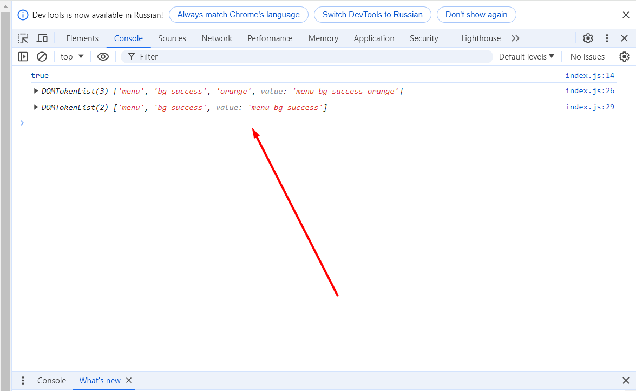Click Switch DevTools to Russian button
Screen dimensions: 636x391
372,15
